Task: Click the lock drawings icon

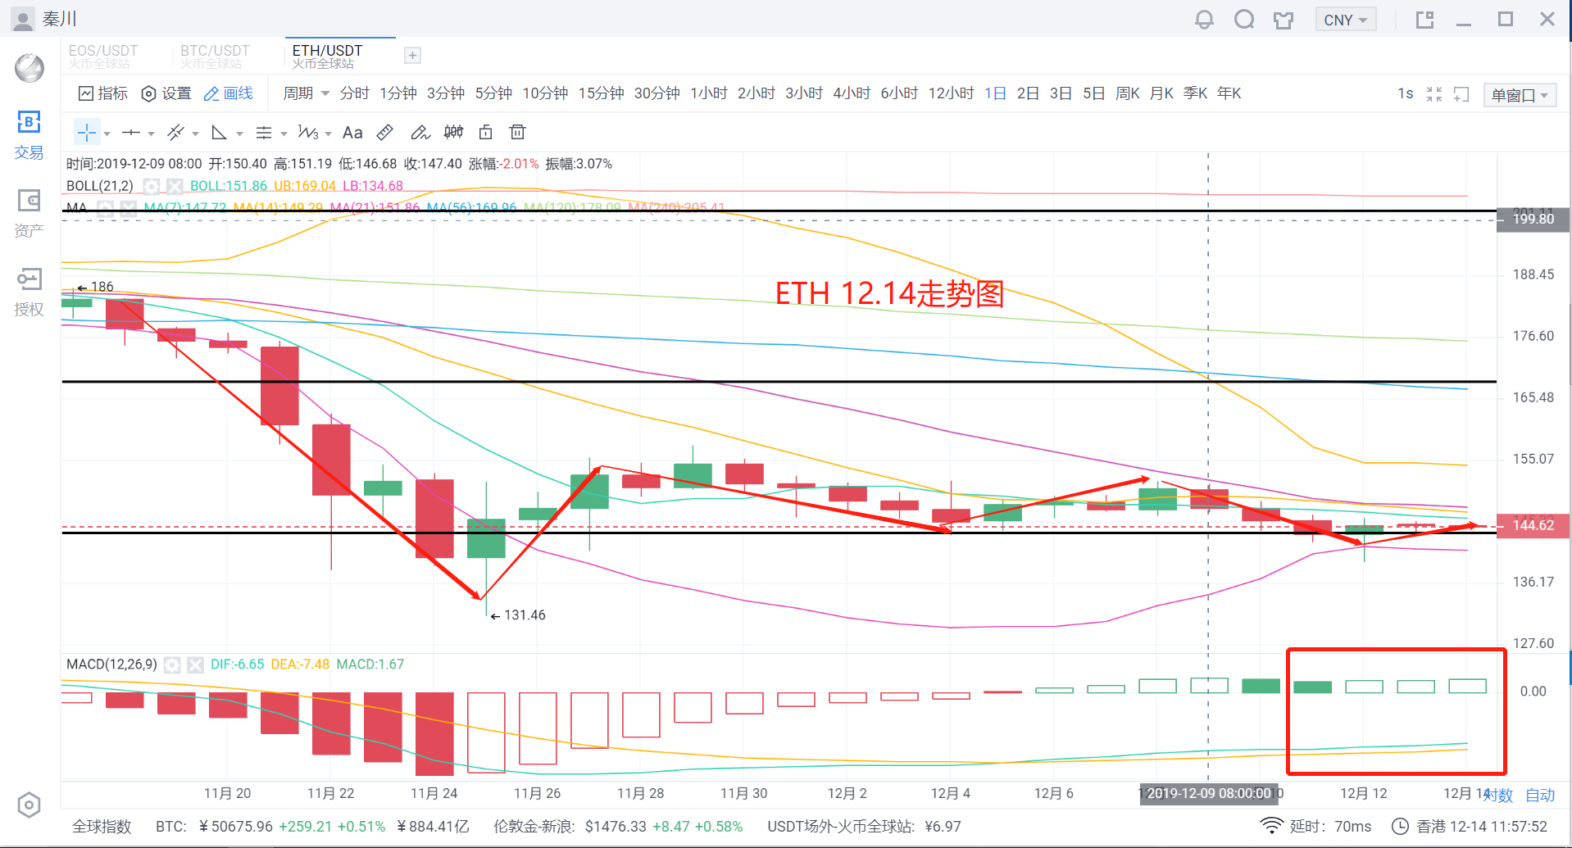Action: [x=486, y=132]
